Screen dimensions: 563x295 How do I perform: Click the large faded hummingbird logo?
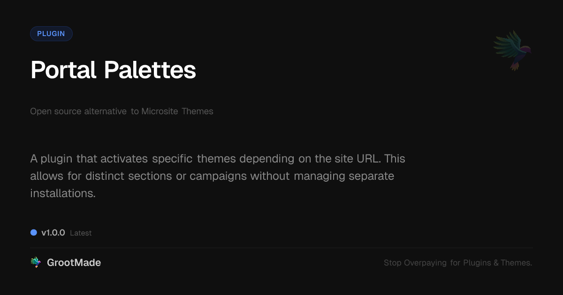pos(512,50)
